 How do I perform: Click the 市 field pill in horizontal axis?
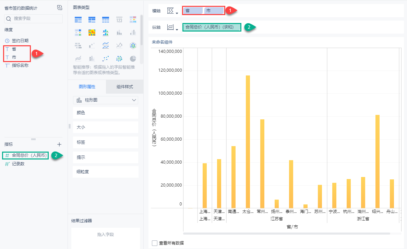tap(214, 11)
